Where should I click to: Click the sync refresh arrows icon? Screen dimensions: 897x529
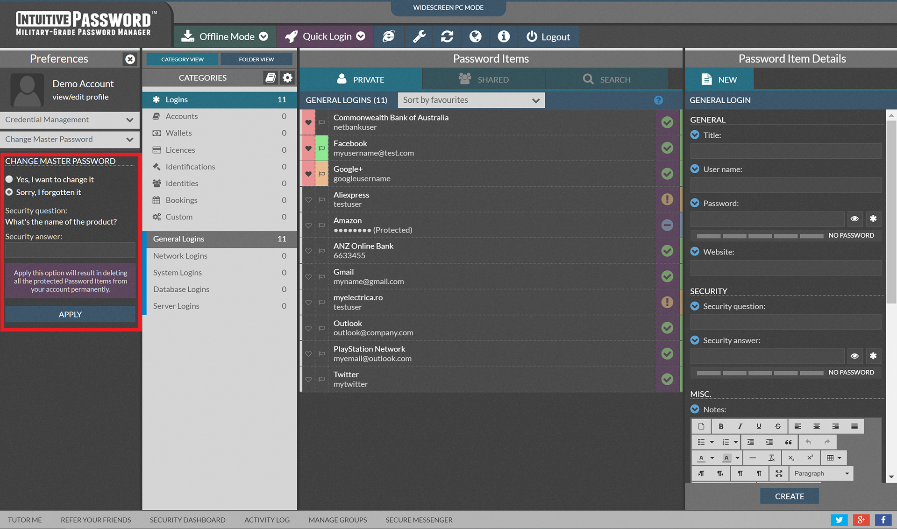coord(447,36)
